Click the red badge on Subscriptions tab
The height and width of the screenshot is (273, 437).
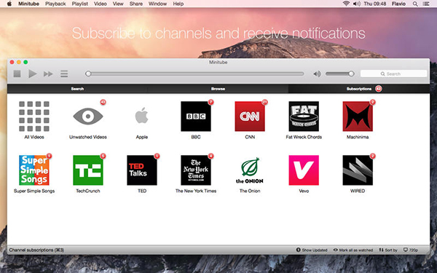click(x=379, y=89)
